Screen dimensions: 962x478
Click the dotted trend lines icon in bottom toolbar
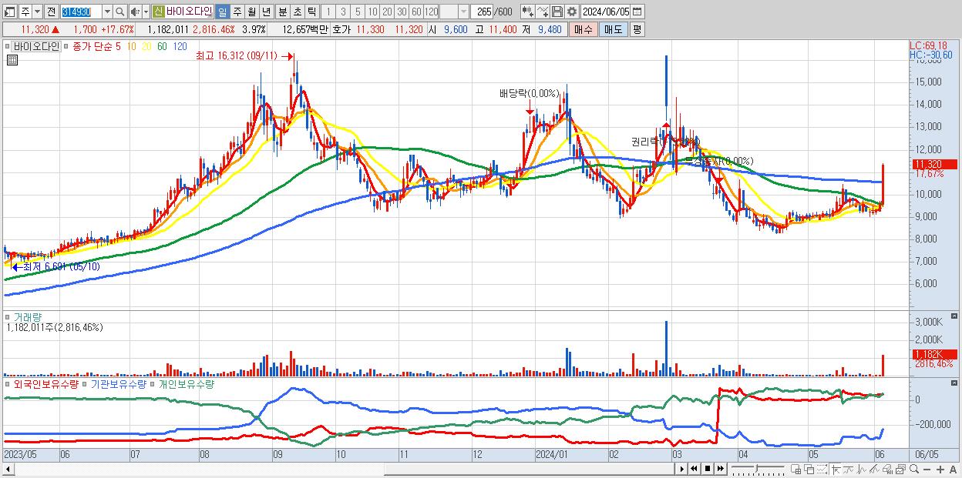(x=822, y=470)
